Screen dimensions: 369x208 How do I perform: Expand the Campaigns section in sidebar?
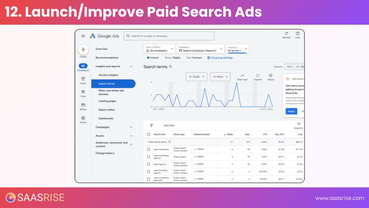point(131,127)
